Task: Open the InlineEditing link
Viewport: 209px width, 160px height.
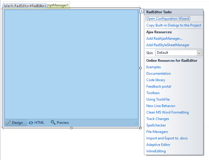Action: [156, 151]
